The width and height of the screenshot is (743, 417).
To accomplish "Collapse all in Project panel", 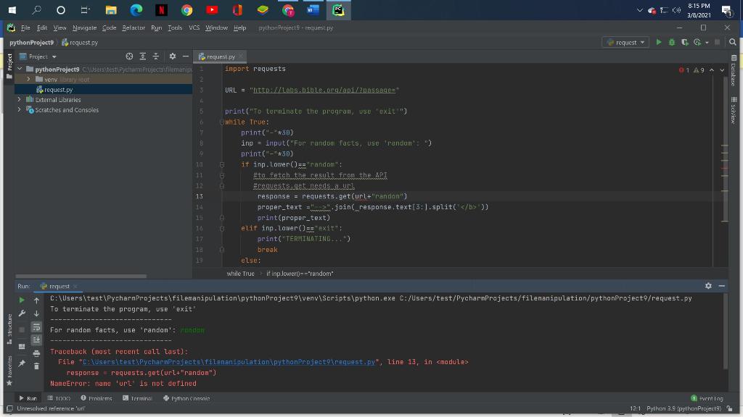I will (x=156, y=56).
